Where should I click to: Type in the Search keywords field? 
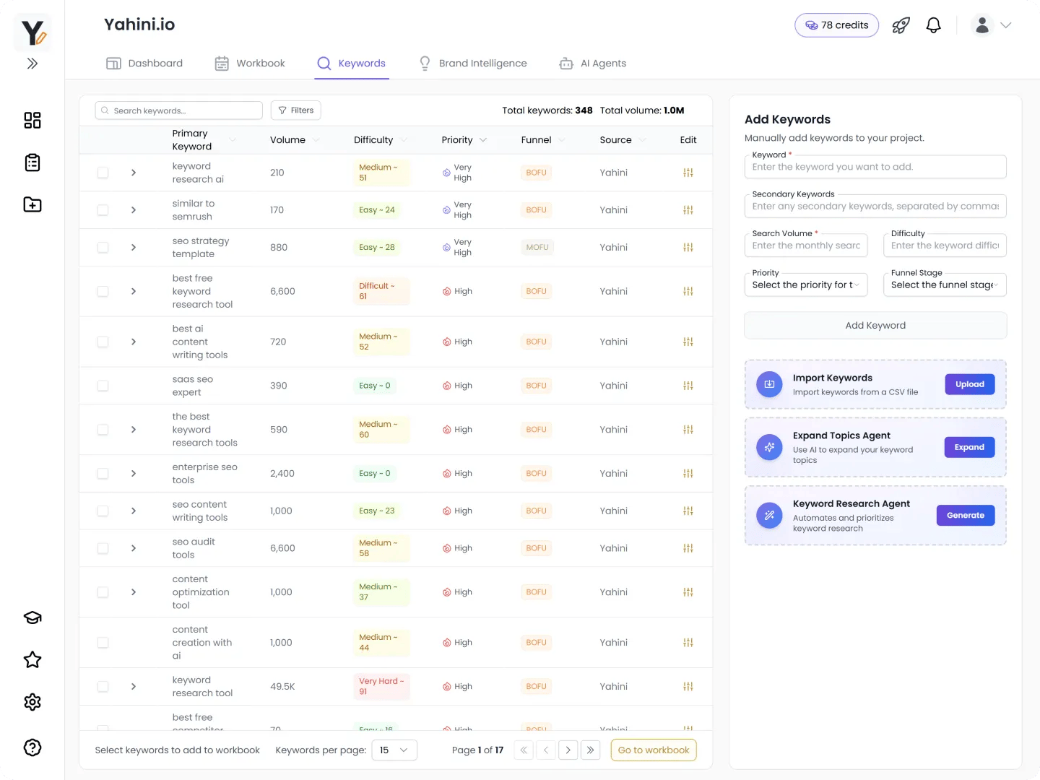(x=178, y=110)
